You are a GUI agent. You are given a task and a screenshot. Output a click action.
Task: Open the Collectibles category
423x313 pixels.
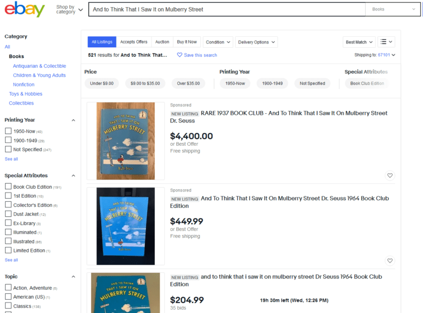[21, 103]
